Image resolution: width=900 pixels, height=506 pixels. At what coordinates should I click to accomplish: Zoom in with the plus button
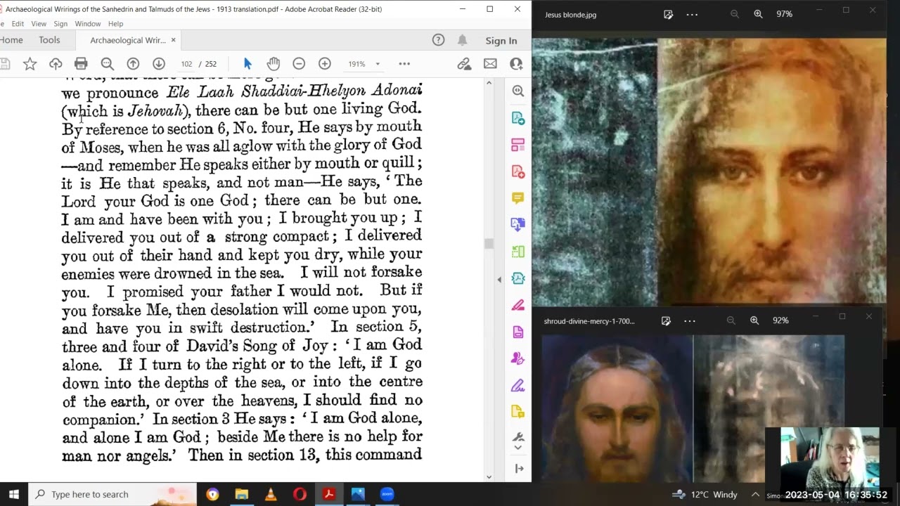[325, 64]
